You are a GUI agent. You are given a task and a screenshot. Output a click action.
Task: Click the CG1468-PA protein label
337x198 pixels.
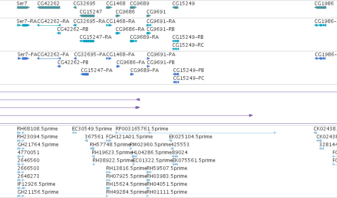click(120, 55)
